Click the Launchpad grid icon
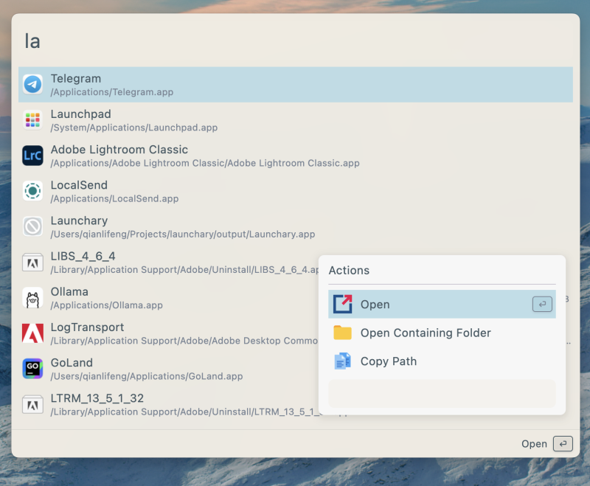 (x=32, y=119)
